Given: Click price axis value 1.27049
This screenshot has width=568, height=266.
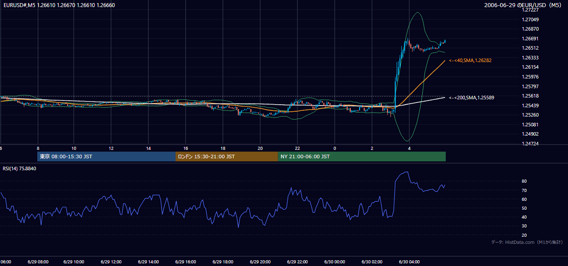Looking at the screenshot, I should tap(530, 20).
